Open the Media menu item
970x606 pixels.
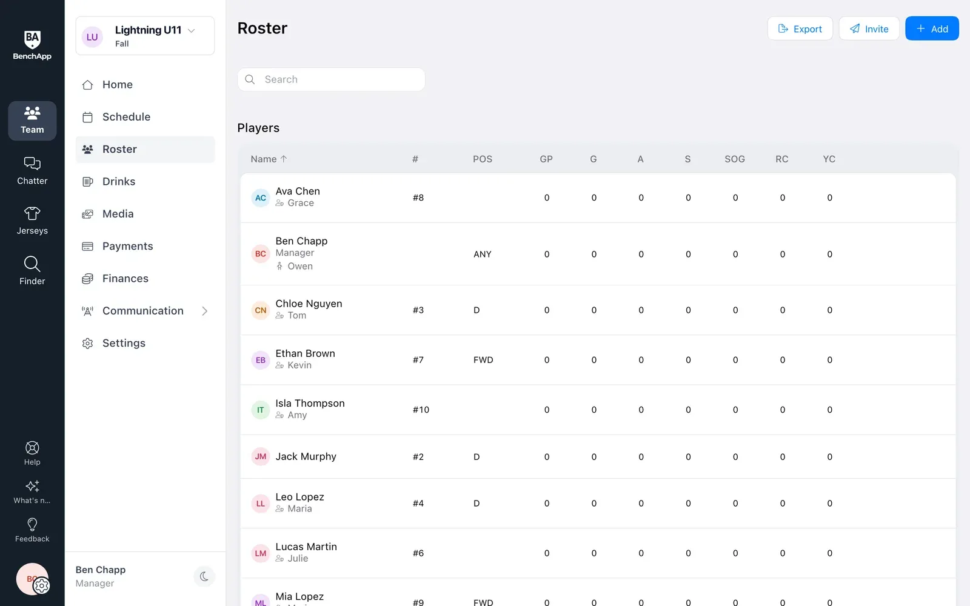pos(145,214)
